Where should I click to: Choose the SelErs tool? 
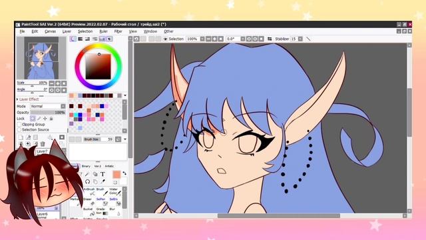pyautogui.click(x=114, y=201)
